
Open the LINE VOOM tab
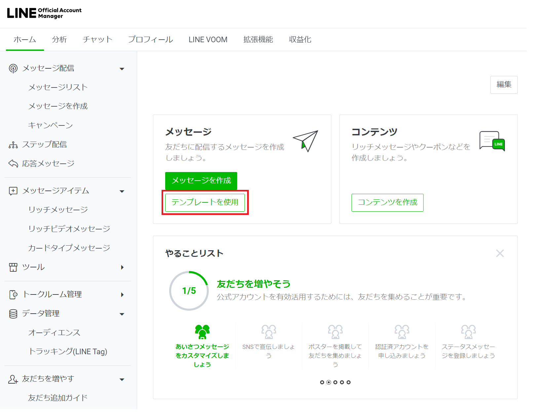208,40
